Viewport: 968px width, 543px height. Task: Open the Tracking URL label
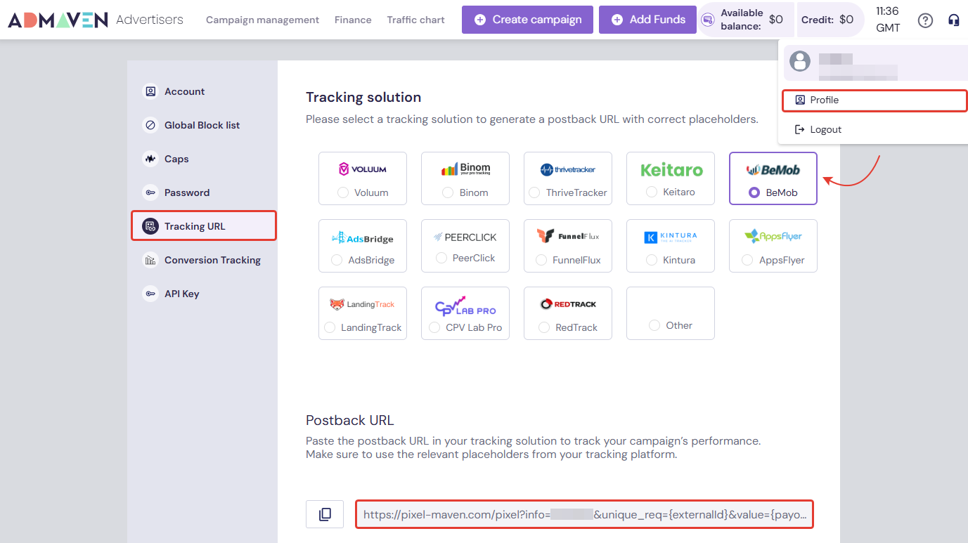coord(195,226)
